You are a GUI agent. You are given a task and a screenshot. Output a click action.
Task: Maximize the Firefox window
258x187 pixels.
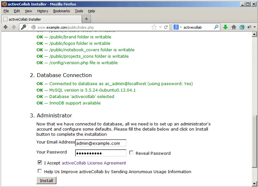248,4
